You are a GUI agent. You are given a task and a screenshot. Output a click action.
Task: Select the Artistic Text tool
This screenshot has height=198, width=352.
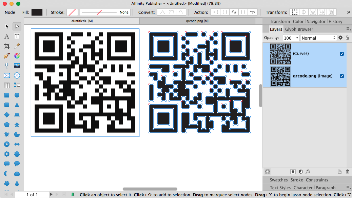click(x=7, y=36)
